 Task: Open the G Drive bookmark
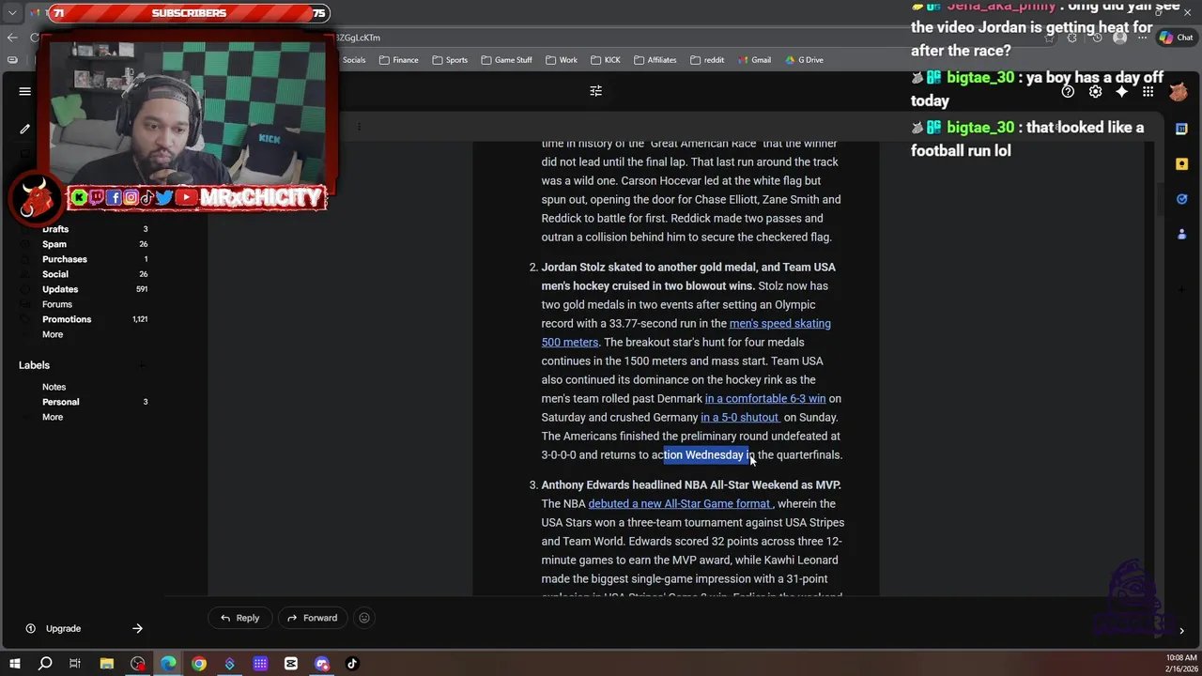pyautogui.click(x=803, y=60)
